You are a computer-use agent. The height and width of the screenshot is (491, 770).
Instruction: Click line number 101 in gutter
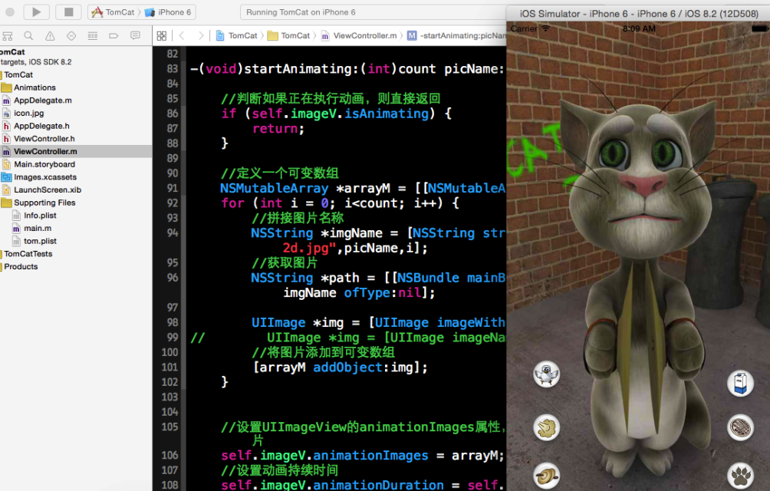[169, 367]
